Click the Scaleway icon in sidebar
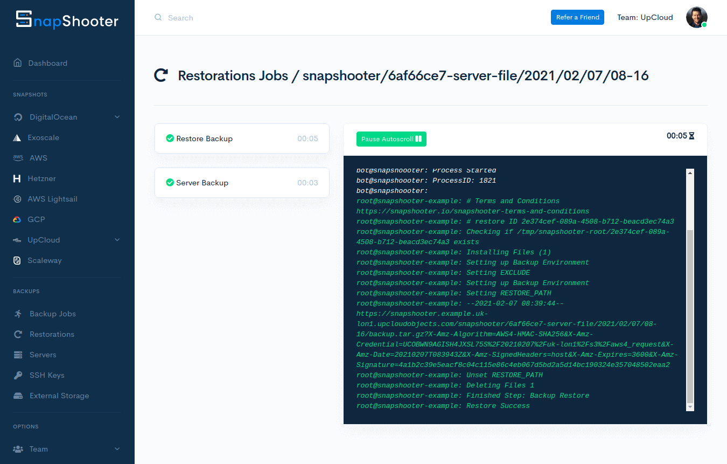 [17, 261]
